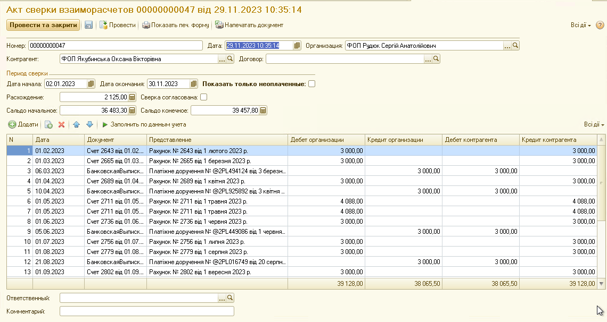Click Заполнить по данным учета

pos(144,124)
